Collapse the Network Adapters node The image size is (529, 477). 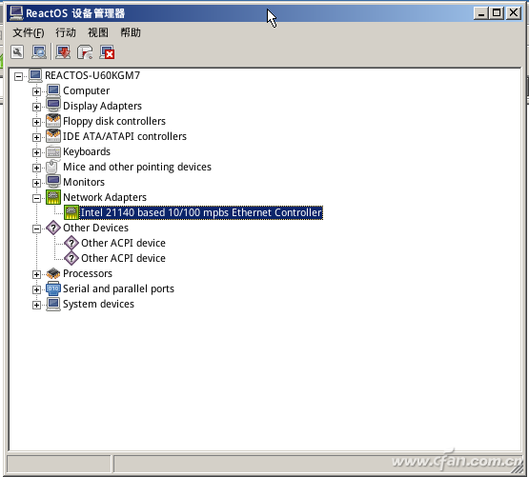pos(36,198)
